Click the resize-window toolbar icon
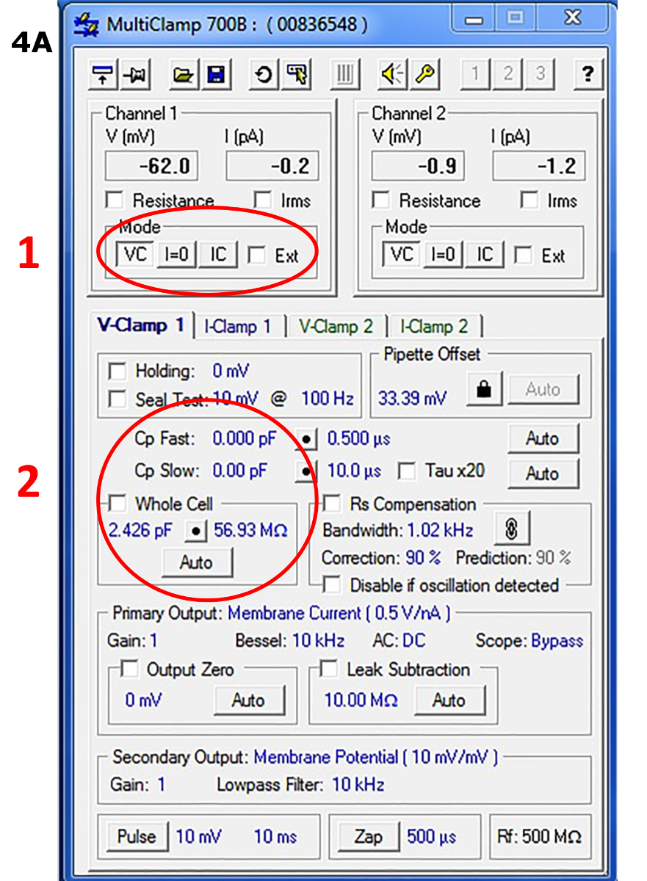The width and height of the screenshot is (647, 881). pyautogui.click(x=103, y=73)
